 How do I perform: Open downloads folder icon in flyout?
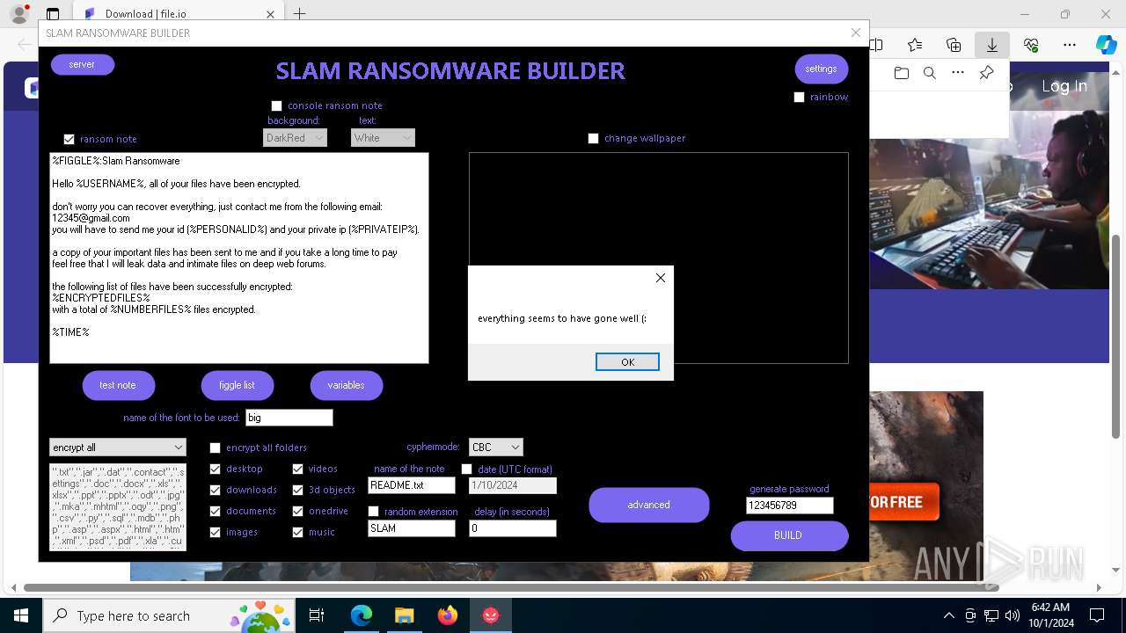pyautogui.click(x=901, y=73)
